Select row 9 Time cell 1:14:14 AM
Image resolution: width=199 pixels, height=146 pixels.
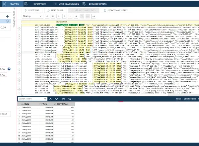46,133
